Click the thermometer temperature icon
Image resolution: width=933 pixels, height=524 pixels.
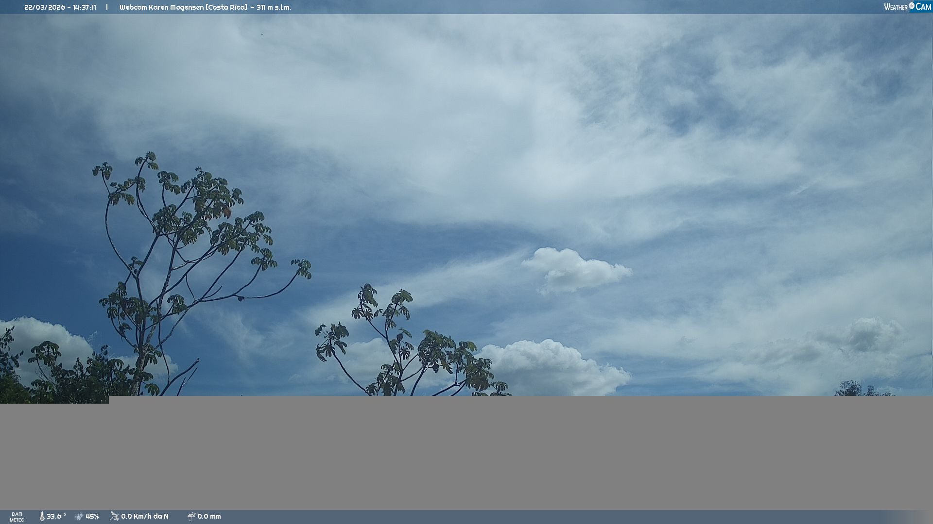[x=42, y=516]
